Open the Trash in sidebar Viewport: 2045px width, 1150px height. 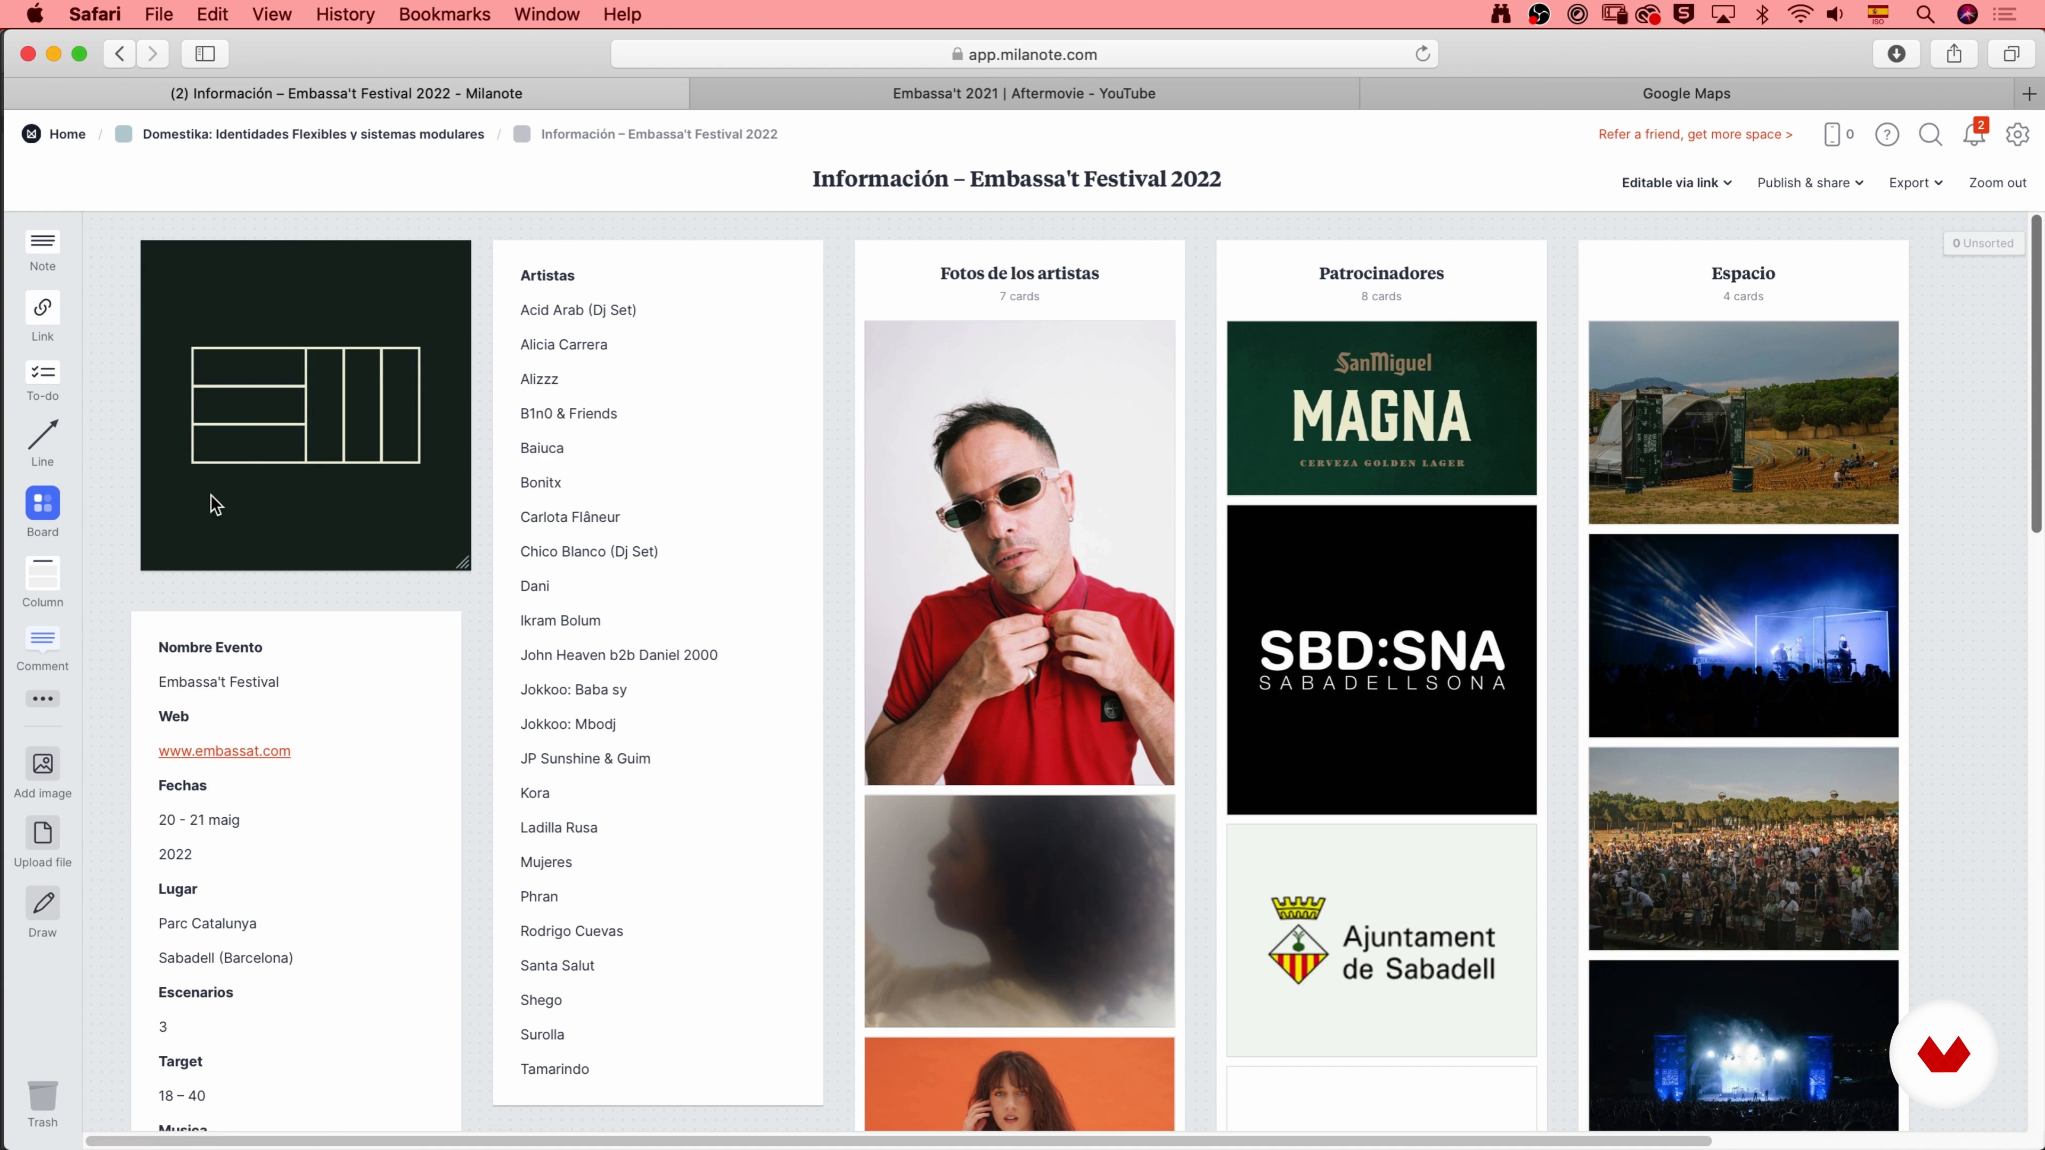43,1104
